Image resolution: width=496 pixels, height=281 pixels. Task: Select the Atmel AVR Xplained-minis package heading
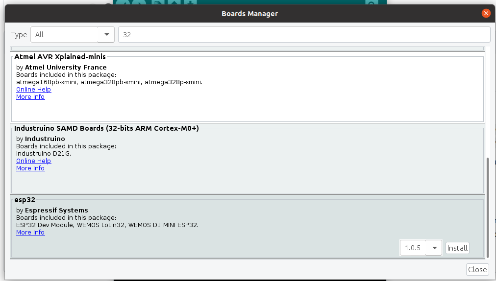[x=60, y=57]
